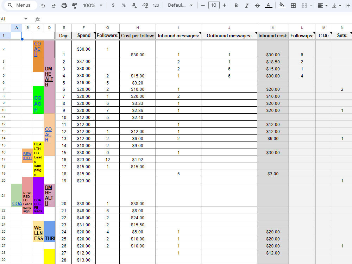
Task: Print the spreadsheet
Action: click(x=64, y=5)
